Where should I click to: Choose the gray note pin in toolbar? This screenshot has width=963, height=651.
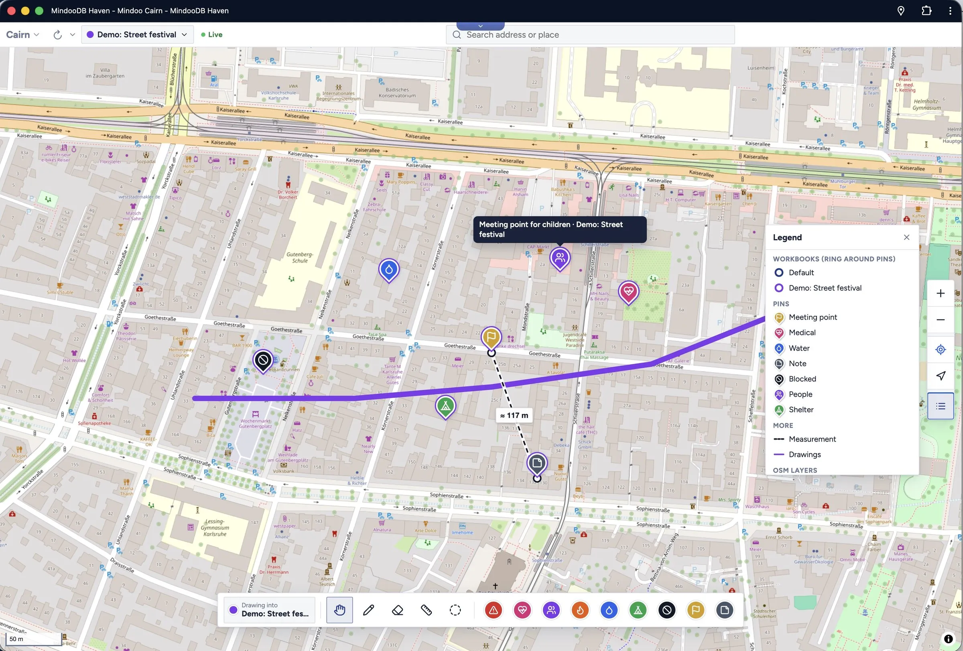724,610
